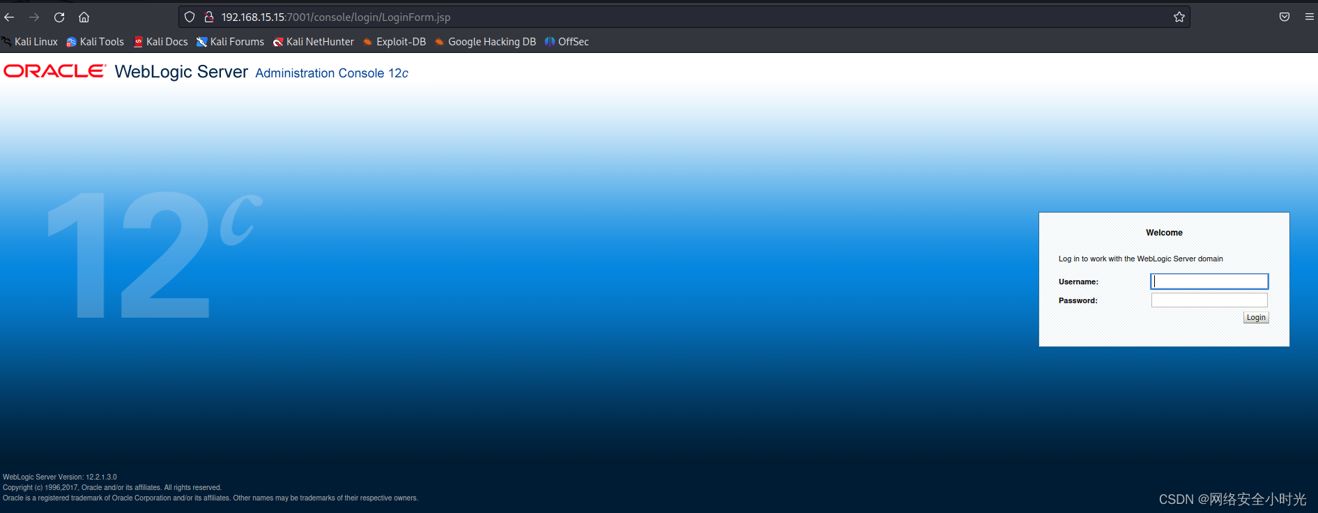Click the WebLogic Server title text

[x=181, y=72]
